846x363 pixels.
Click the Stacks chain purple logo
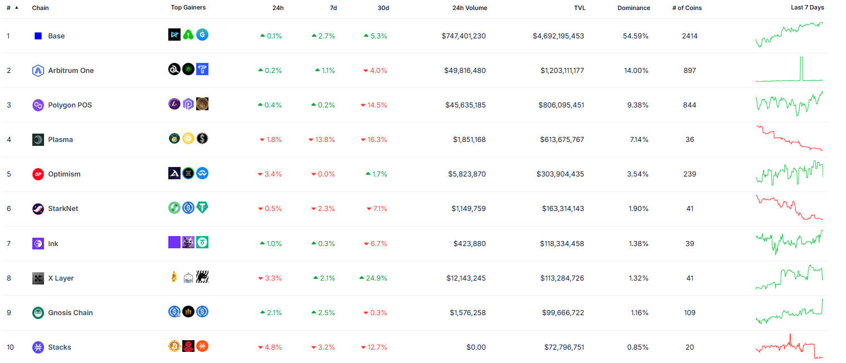coord(38,347)
